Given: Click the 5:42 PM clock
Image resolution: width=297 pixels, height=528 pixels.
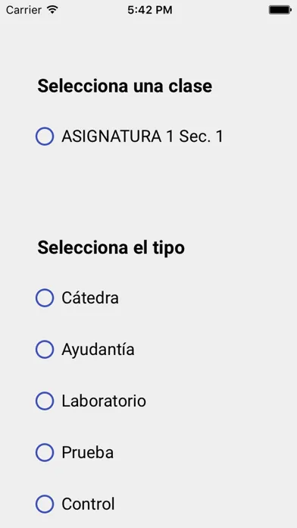Looking at the screenshot, I should click(x=150, y=10).
